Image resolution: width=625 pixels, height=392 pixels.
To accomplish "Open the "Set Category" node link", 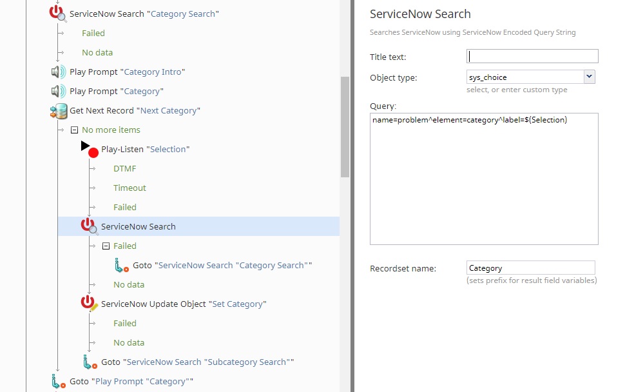I will (237, 304).
